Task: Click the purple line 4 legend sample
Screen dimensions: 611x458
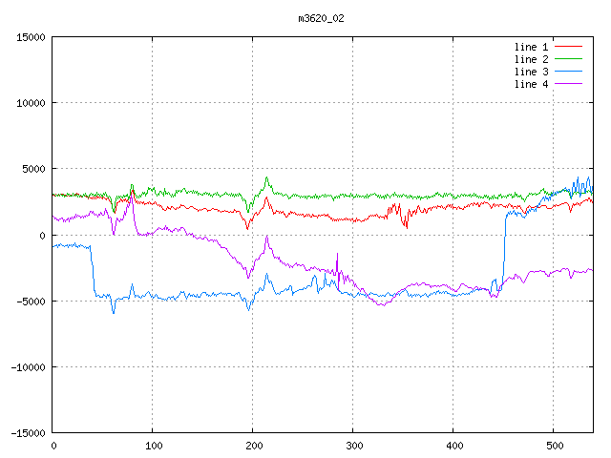Action: point(568,84)
